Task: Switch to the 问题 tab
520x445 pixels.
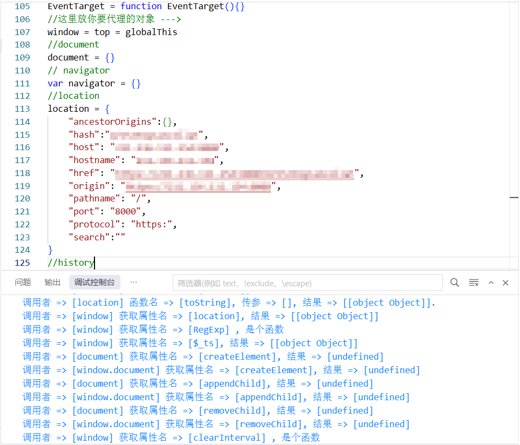Action: [x=23, y=282]
